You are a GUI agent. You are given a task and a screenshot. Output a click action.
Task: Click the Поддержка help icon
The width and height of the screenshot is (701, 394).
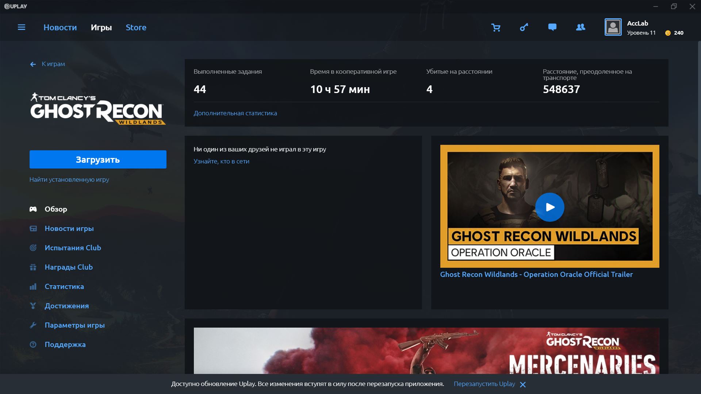[x=33, y=344]
